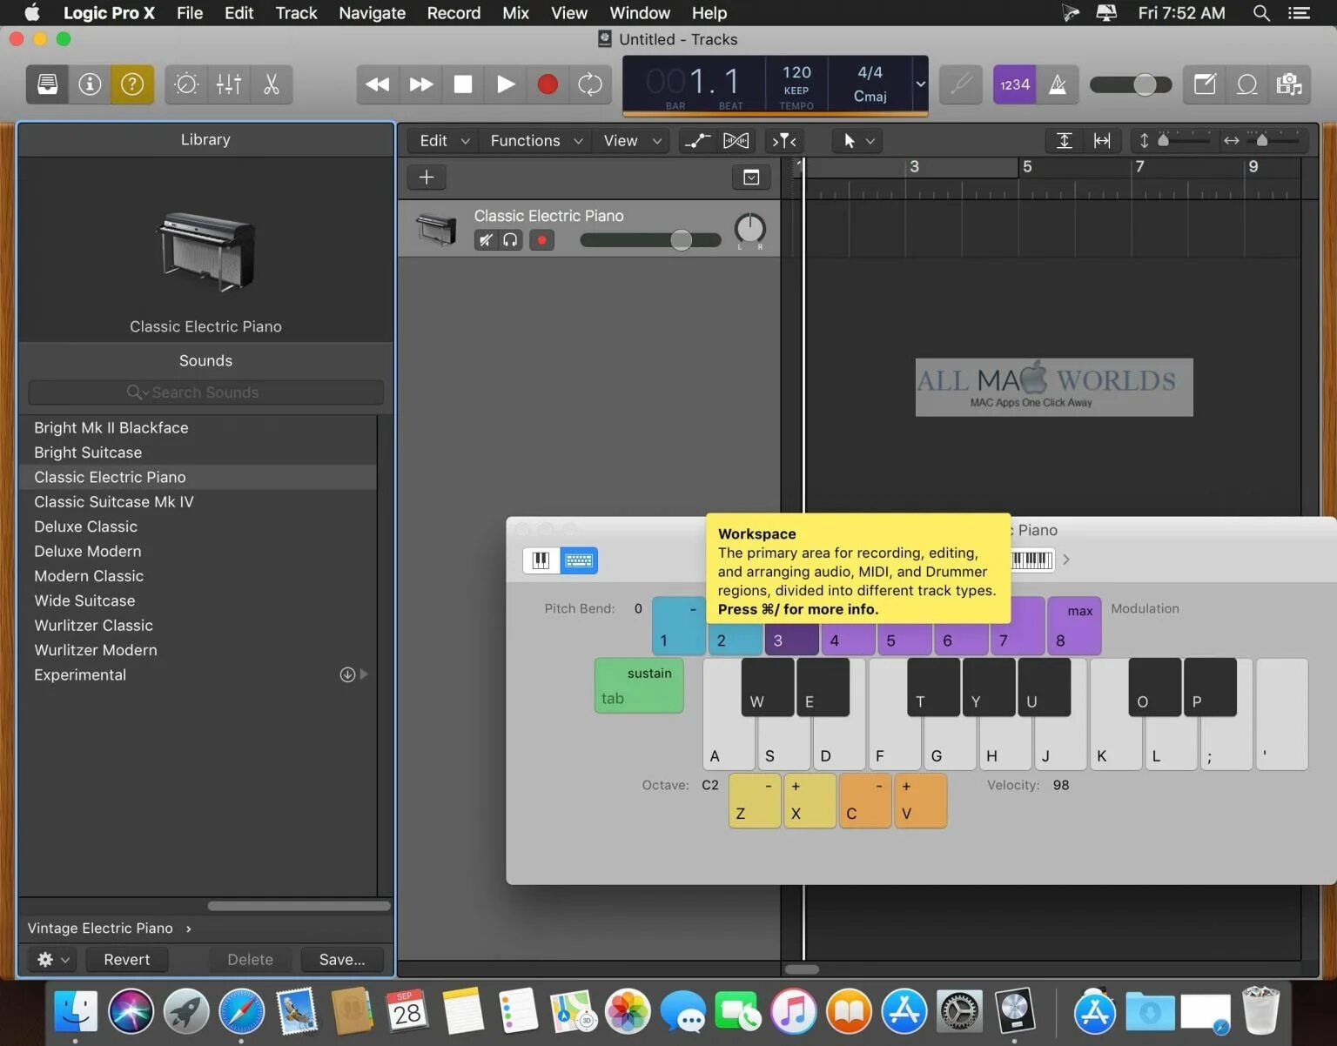Click the Record transport button
Screen dimensions: 1337x1046
(548, 84)
